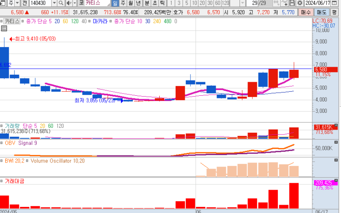
Task: Select the 주 weekly period tab
Action: tap(123, 3)
